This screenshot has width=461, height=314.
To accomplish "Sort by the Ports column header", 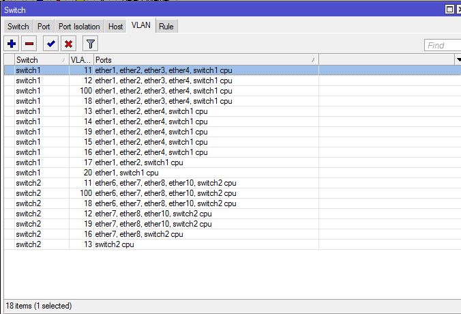I will (206, 60).
